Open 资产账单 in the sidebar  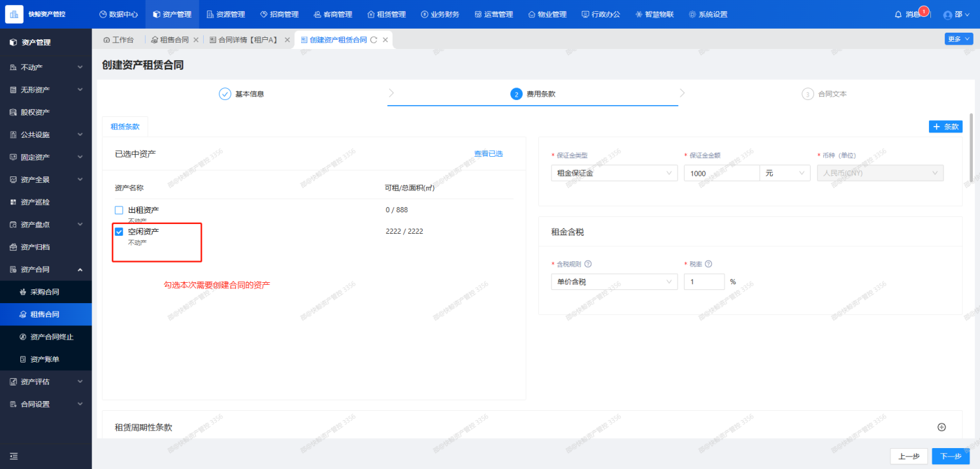[46, 359]
